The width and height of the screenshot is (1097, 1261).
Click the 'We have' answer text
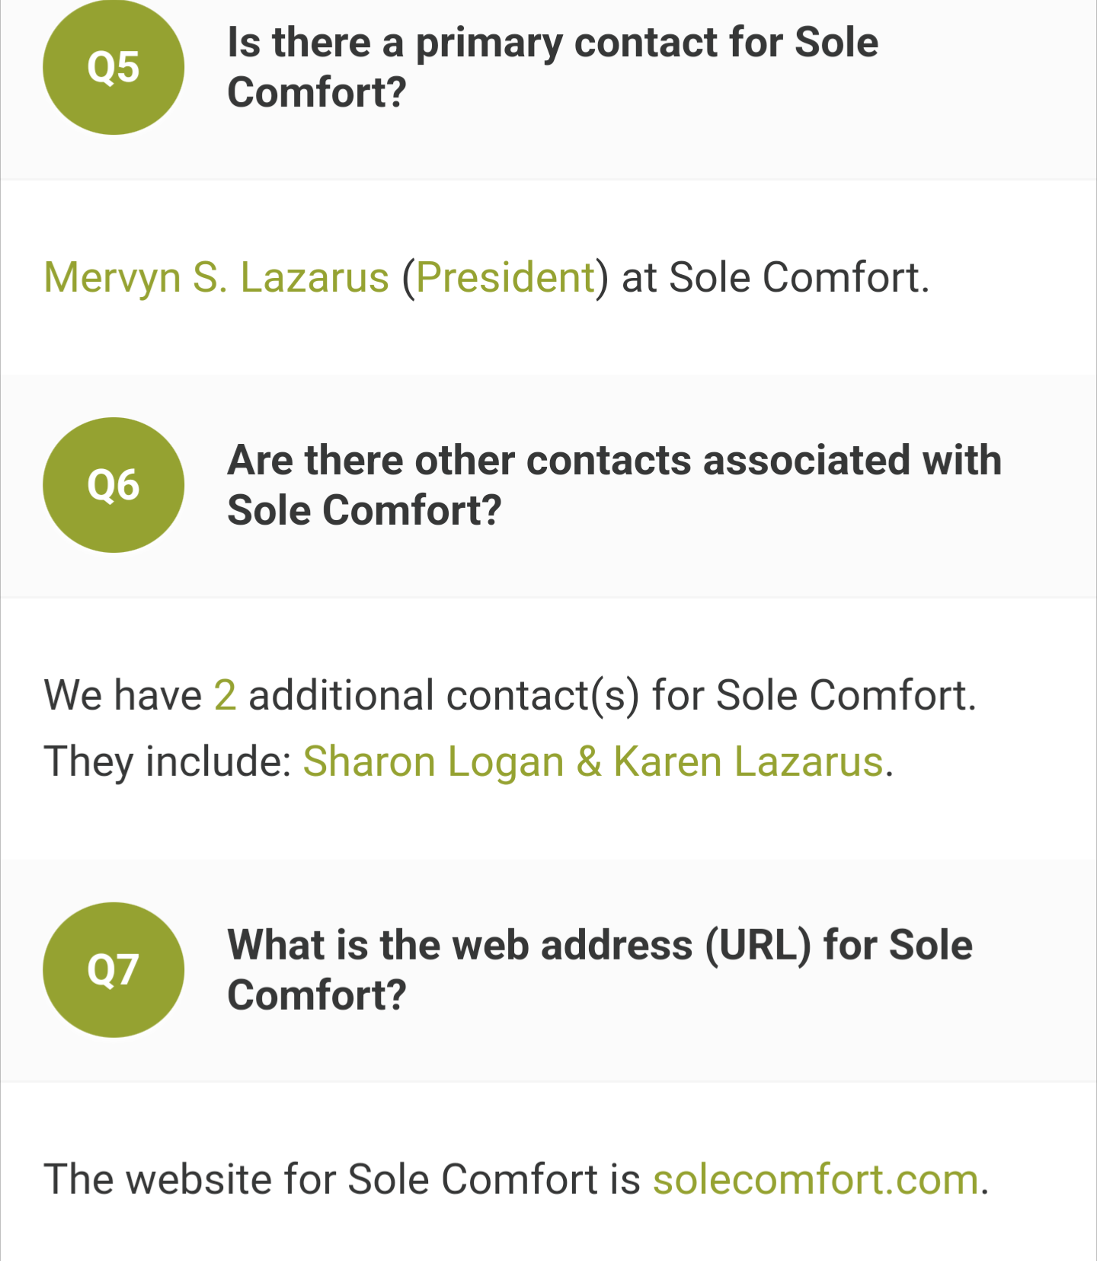pos(123,695)
